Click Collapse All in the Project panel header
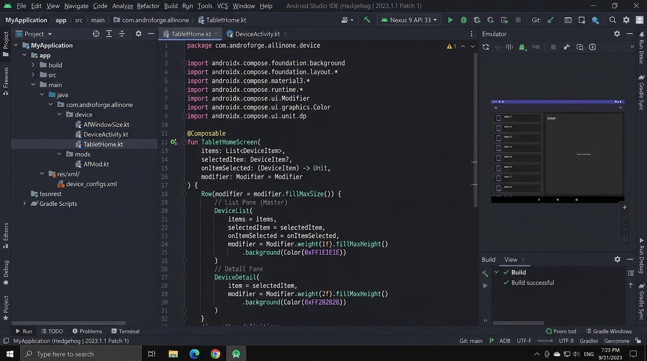 122,33
